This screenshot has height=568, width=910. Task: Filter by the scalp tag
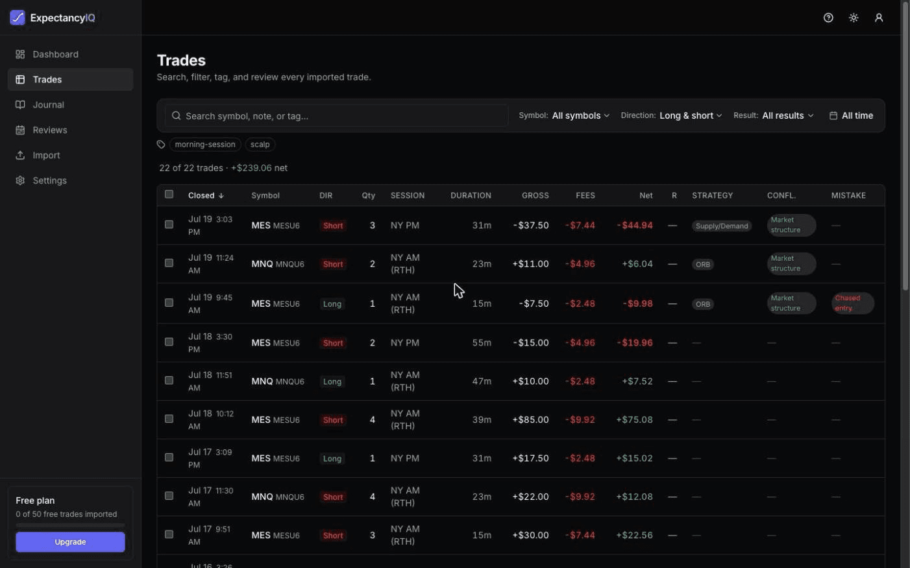pyautogui.click(x=260, y=145)
